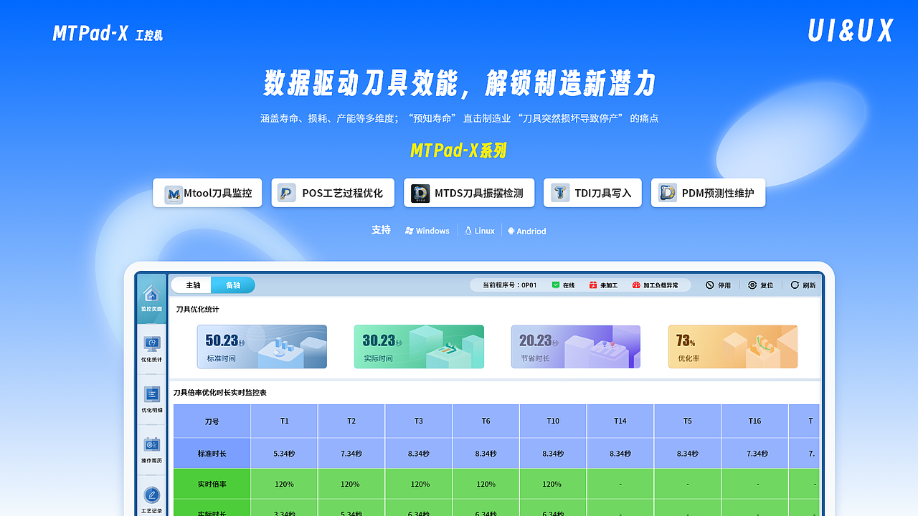Click the MTDS刀具振摆检测 product icon

[420, 193]
